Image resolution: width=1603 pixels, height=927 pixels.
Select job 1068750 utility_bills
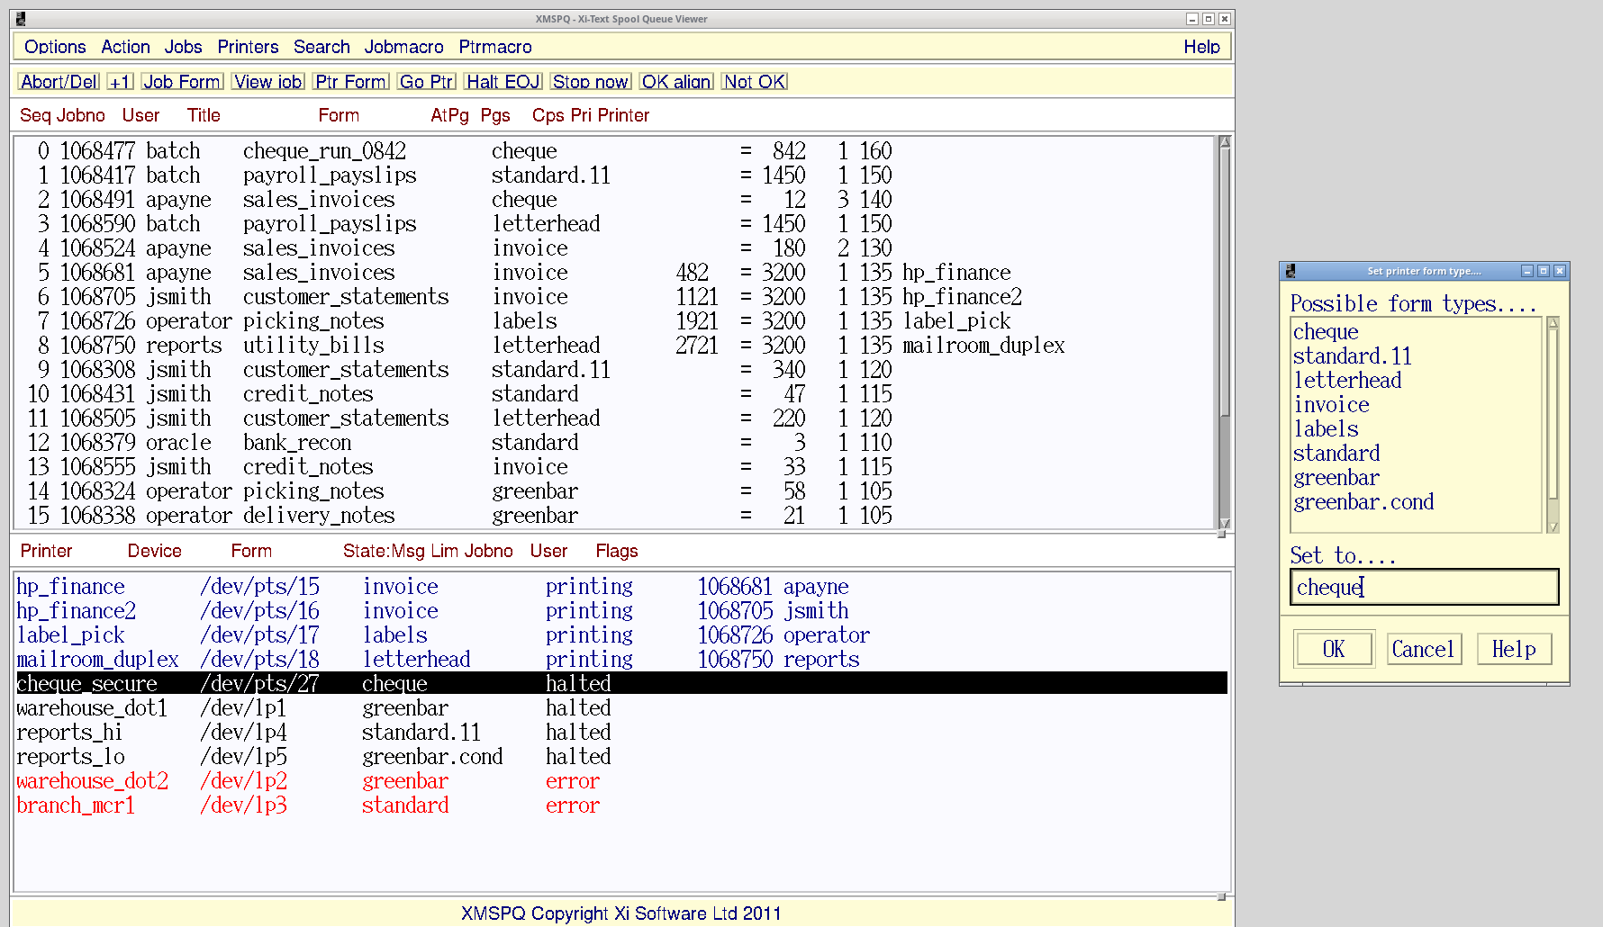[613, 346]
